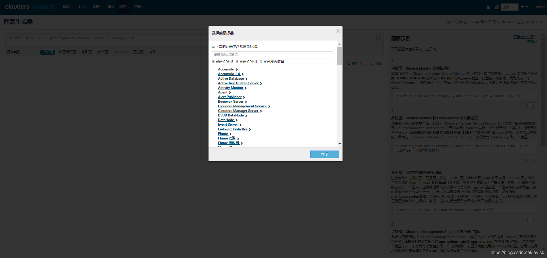Toggle 显示 CDH 4 checkbox
The image size is (547, 258).
click(237, 62)
